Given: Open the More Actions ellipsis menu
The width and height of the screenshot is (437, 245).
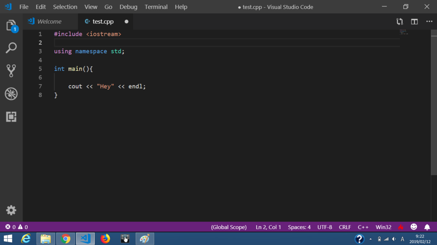Looking at the screenshot, I should (429, 21).
